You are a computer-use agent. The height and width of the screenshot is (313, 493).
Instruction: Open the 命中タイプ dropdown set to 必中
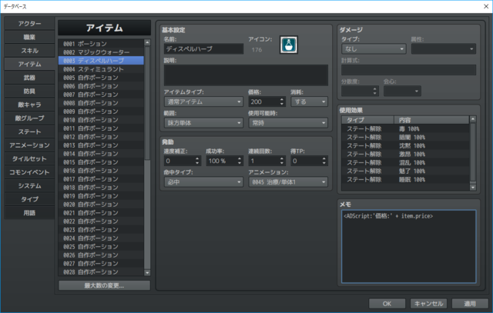(203, 182)
